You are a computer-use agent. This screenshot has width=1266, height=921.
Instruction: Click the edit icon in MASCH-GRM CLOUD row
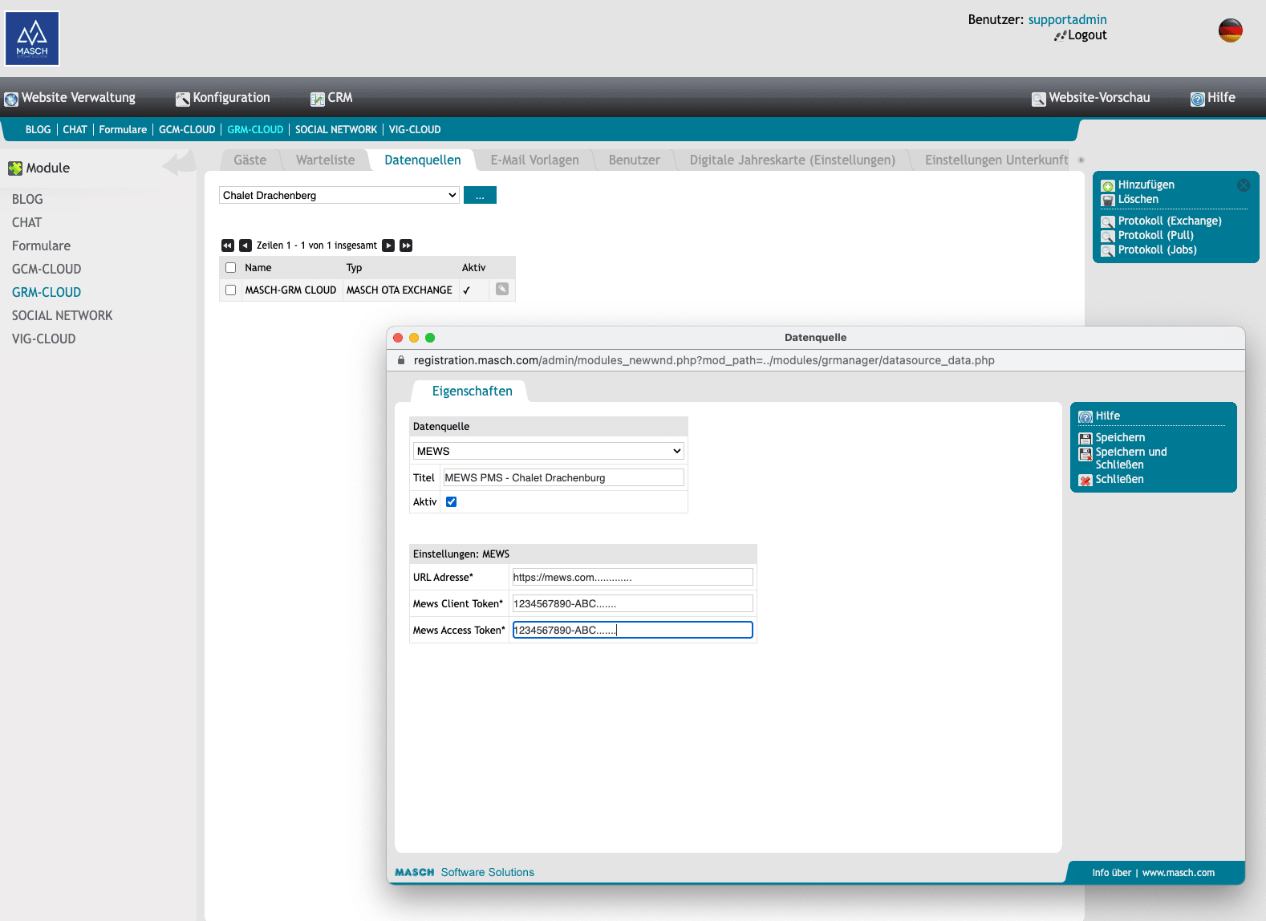pyautogui.click(x=502, y=290)
